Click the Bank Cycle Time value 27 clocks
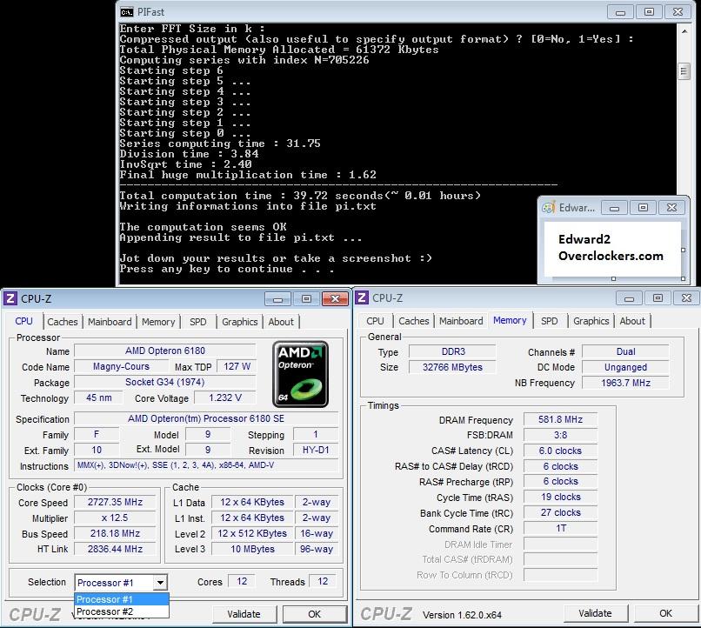Viewport: 701px width, 628px height. click(560, 512)
